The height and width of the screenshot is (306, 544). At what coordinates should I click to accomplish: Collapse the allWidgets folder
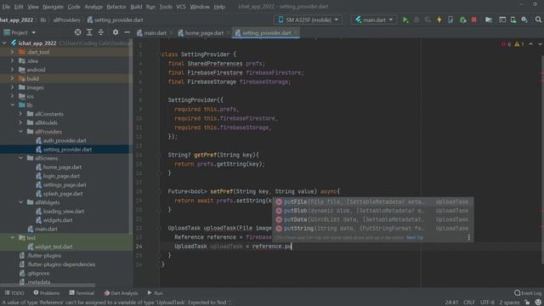pyautogui.click(x=20, y=202)
